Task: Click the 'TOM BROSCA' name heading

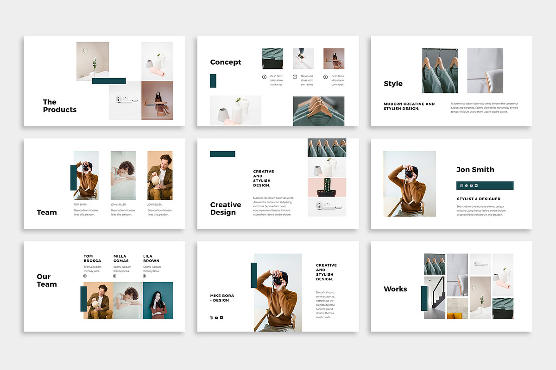Action: pos(92,259)
